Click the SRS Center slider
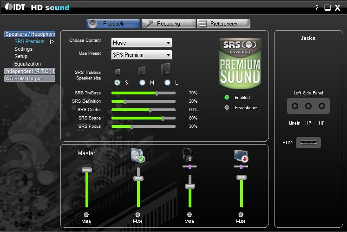347x232 pixels. click(144, 110)
